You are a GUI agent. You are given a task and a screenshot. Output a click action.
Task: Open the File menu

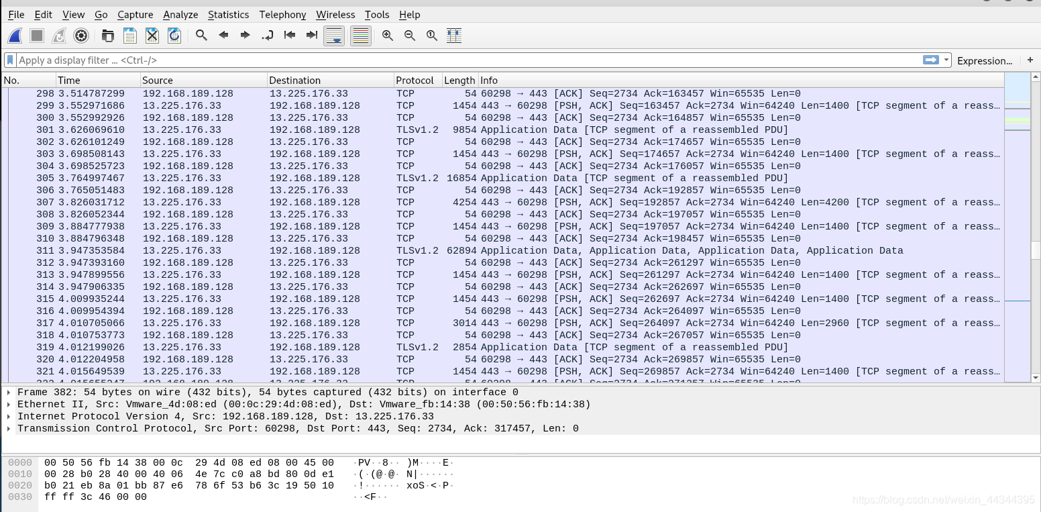(16, 14)
